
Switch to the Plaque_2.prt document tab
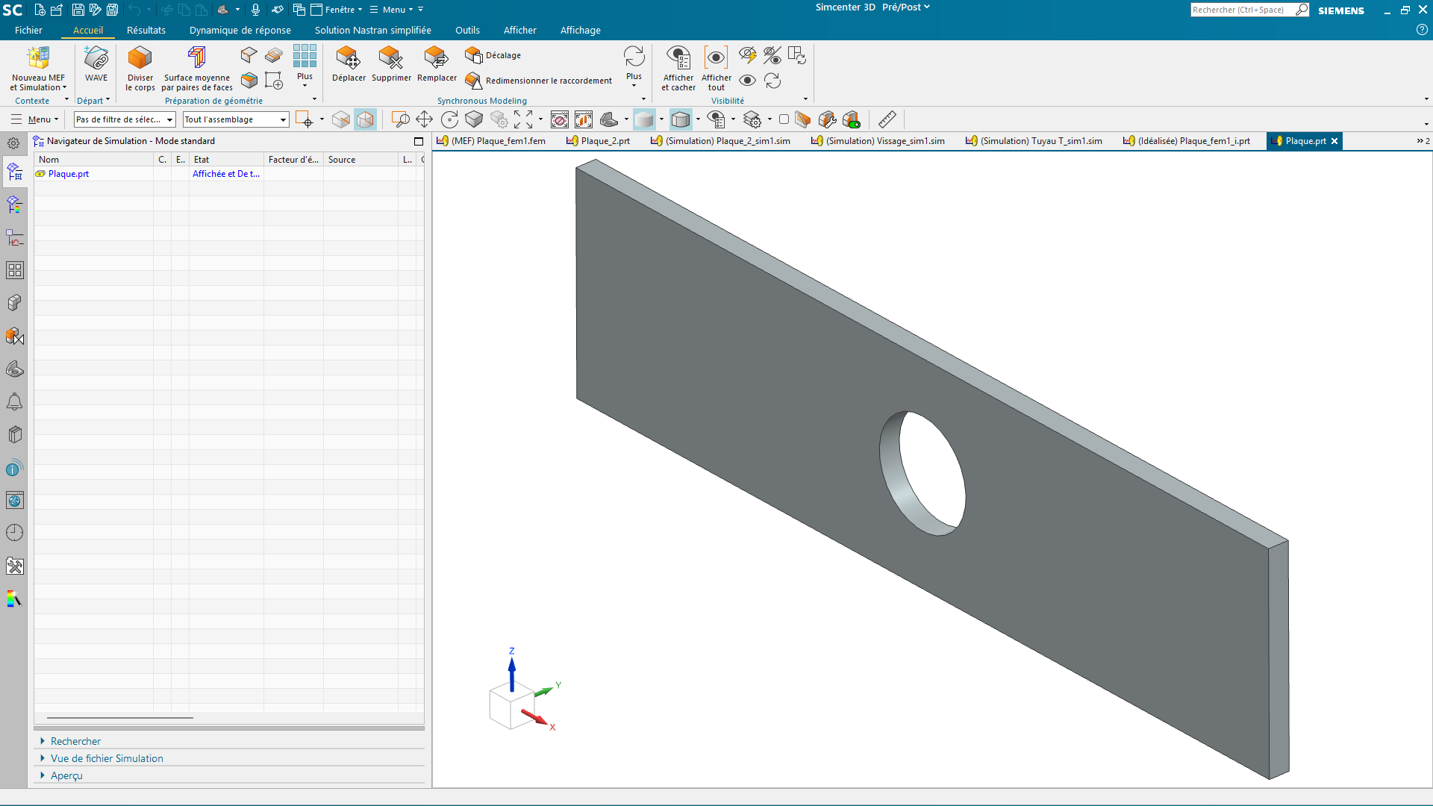tap(599, 141)
